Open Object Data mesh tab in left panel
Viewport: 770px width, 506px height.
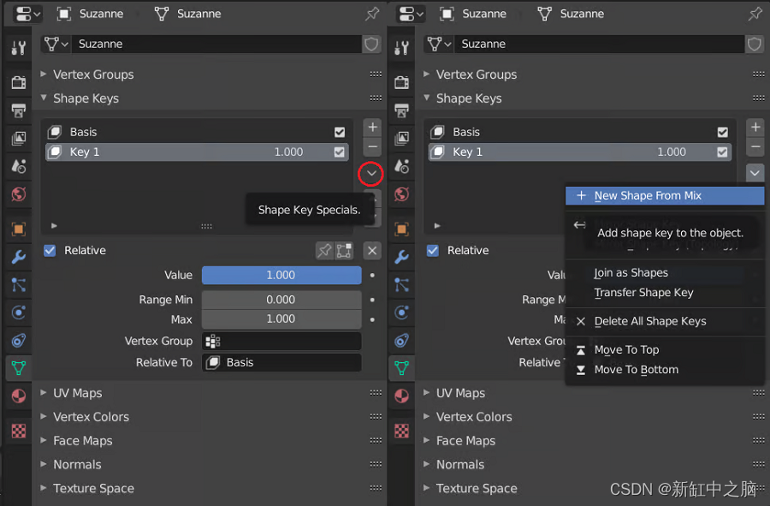coord(19,368)
